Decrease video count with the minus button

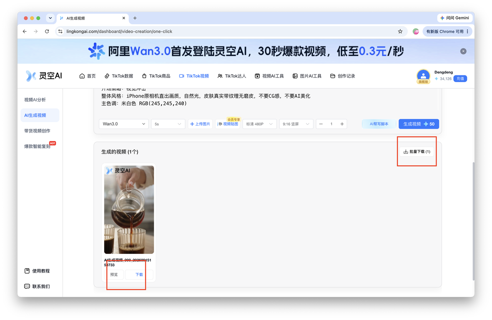pyautogui.click(x=321, y=124)
